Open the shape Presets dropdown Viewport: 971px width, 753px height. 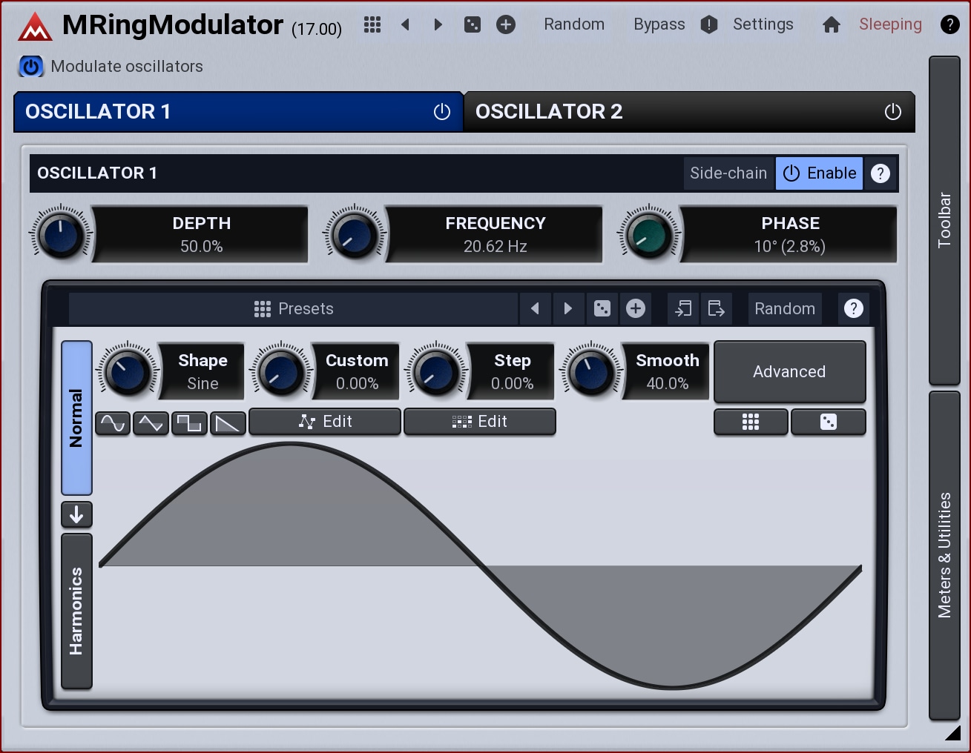(x=294, y=308)
